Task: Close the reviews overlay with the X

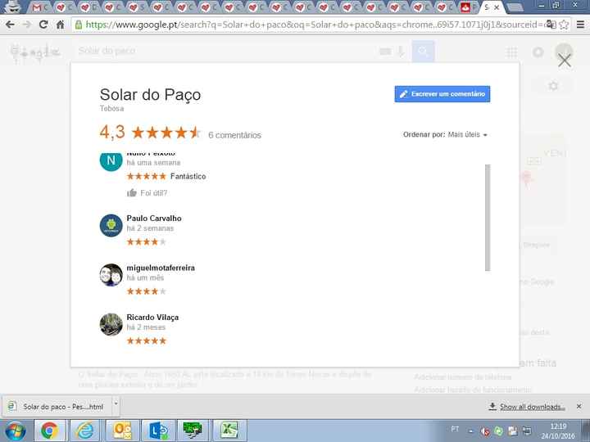Action: 565,60
